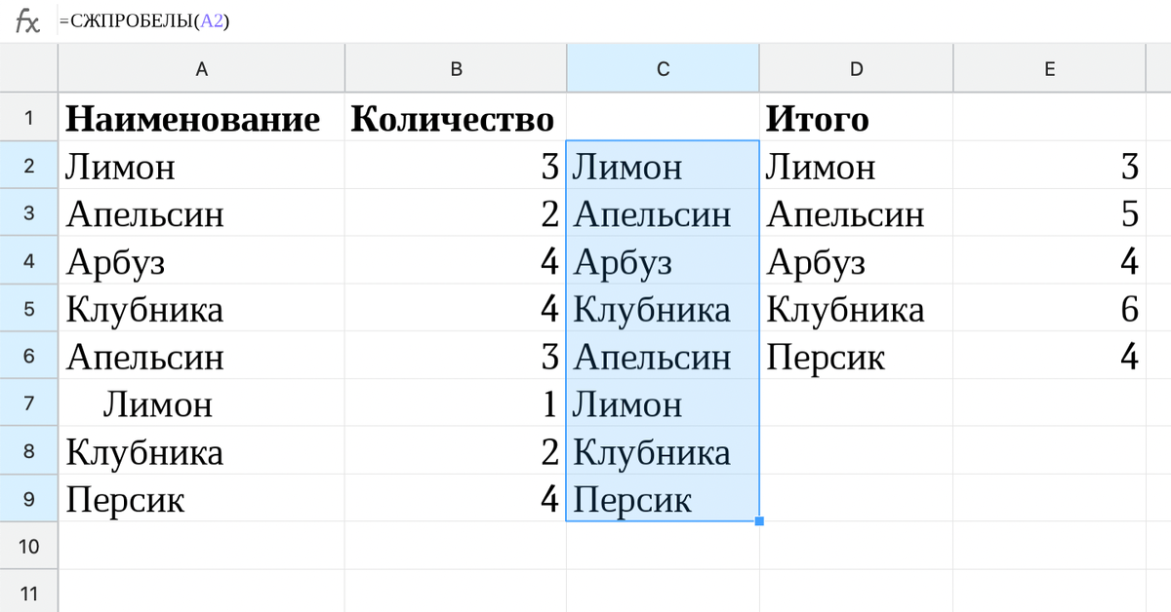Select column header A
The width and height of the screenshot is (1171, 612).
[201, 68]
